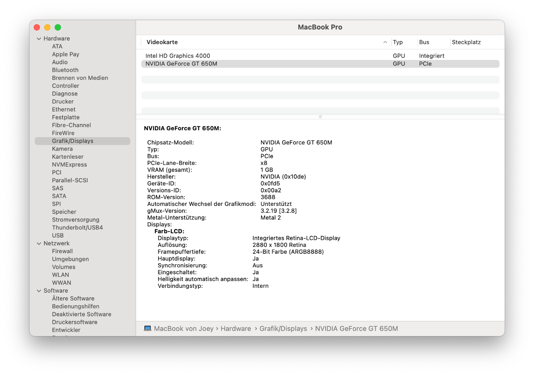Click Grafik/Displays in the path bar
Viewport: 534px width, 375px height.
pos(283,328)
